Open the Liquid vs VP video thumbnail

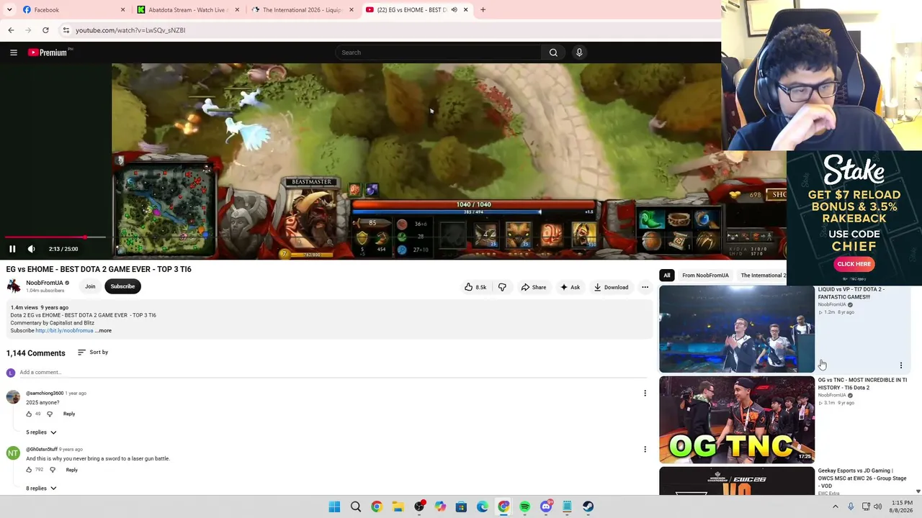pyautogui.click(x=737, y=330)
